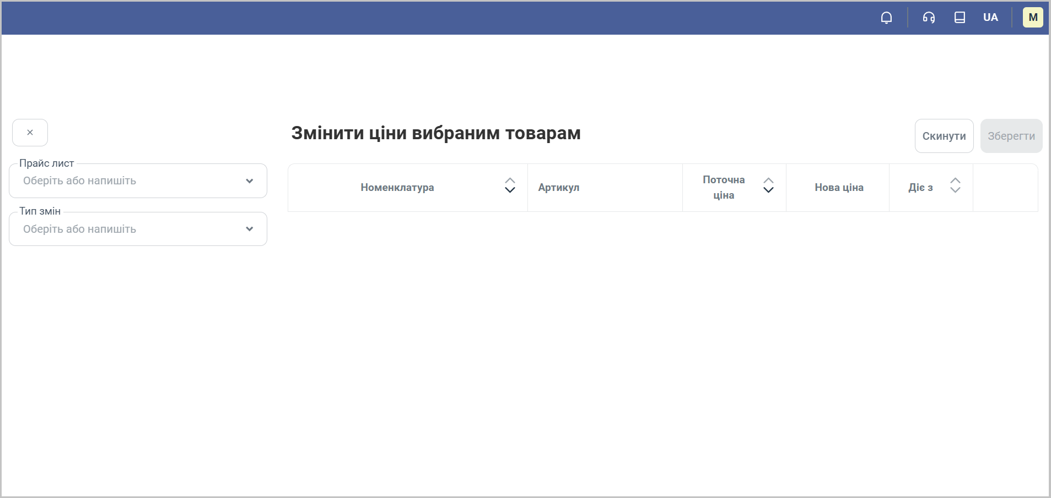Open the documentation book icon

coord(960,18)
